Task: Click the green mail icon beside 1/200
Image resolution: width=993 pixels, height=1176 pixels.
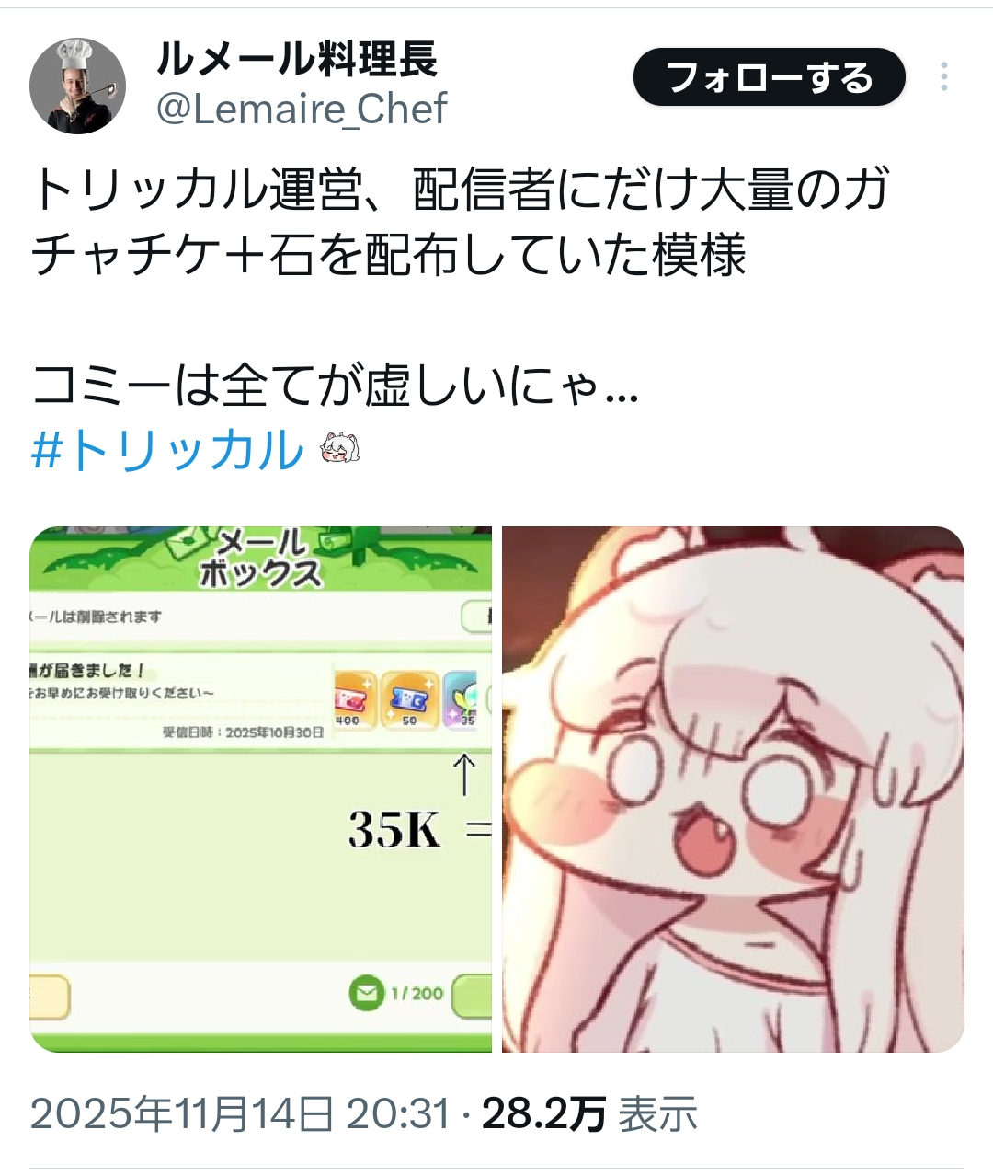Action: [x=366, y=993]
